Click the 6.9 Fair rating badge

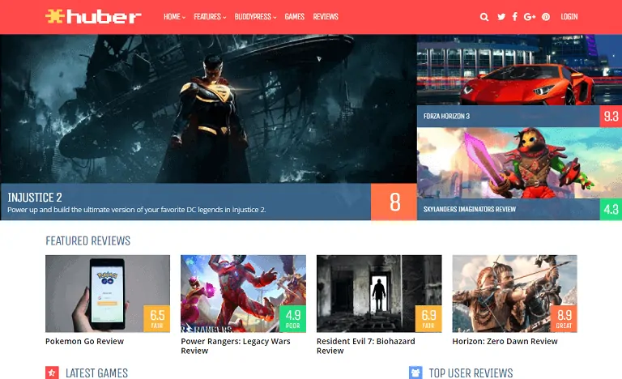point(428,319)
